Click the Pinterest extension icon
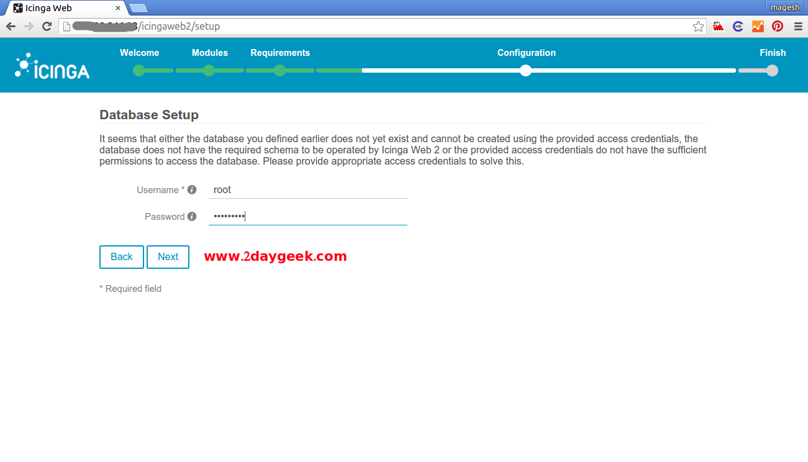The image size is (808, 462). (778, 27)
